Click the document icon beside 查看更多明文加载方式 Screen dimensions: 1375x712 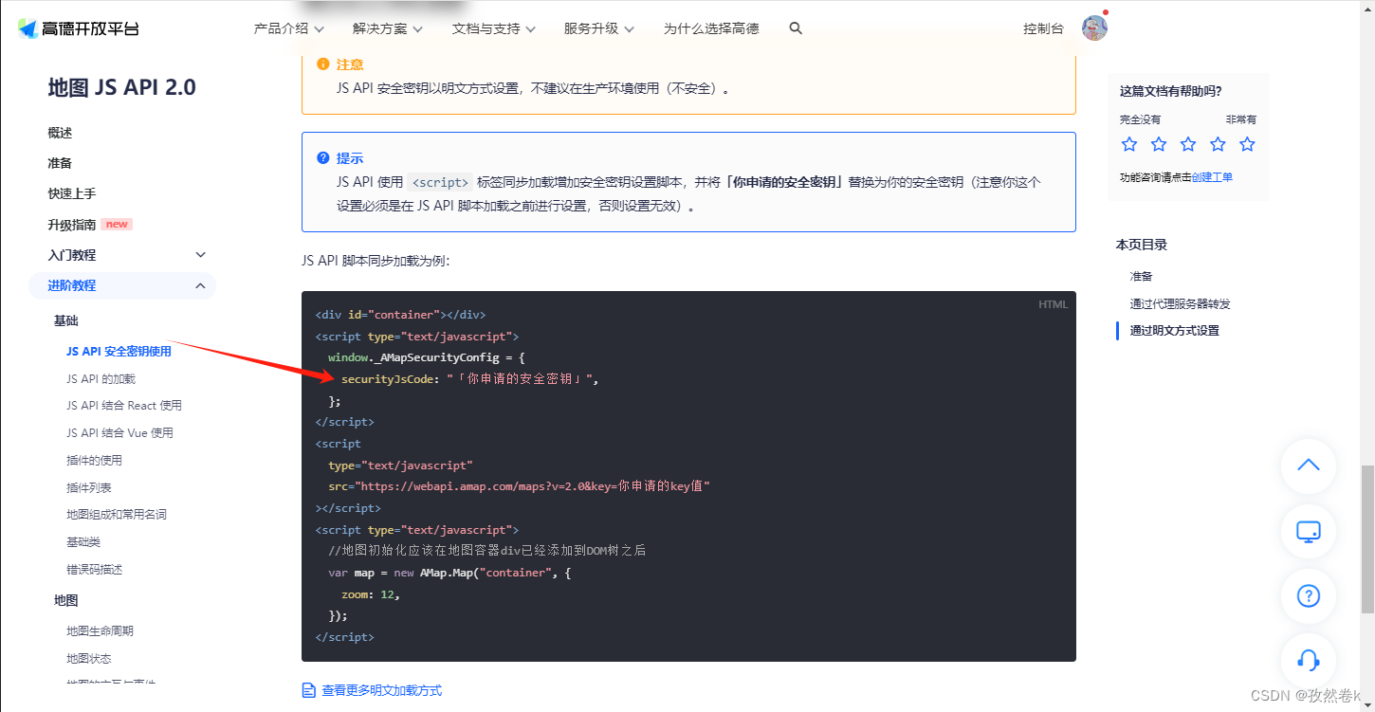[308, 690]
